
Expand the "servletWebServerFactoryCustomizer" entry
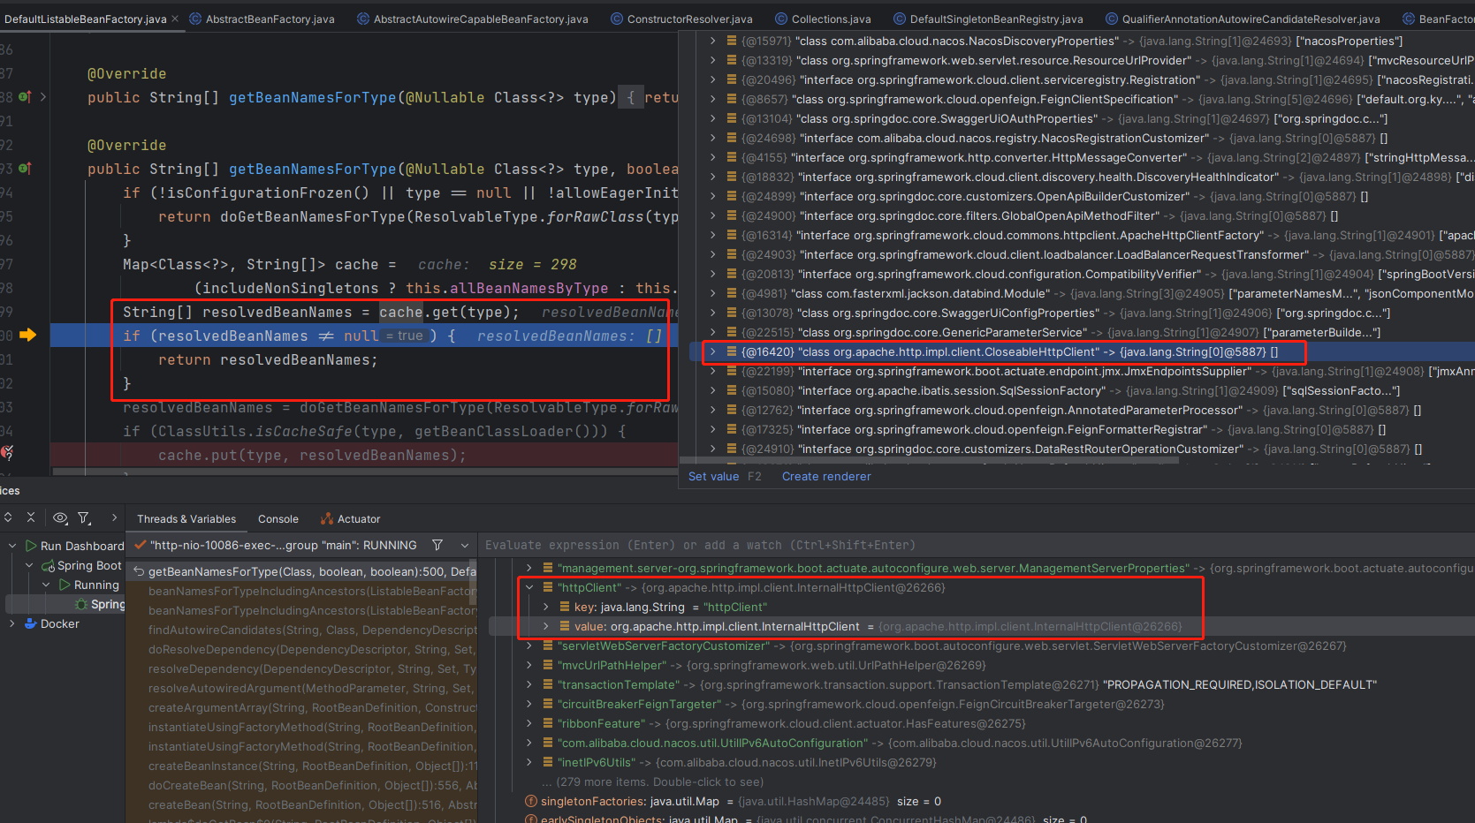(x=529, y=646)
